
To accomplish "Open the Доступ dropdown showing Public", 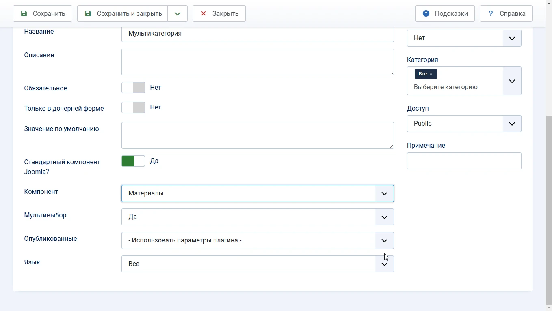I will [x=464, y=124].
